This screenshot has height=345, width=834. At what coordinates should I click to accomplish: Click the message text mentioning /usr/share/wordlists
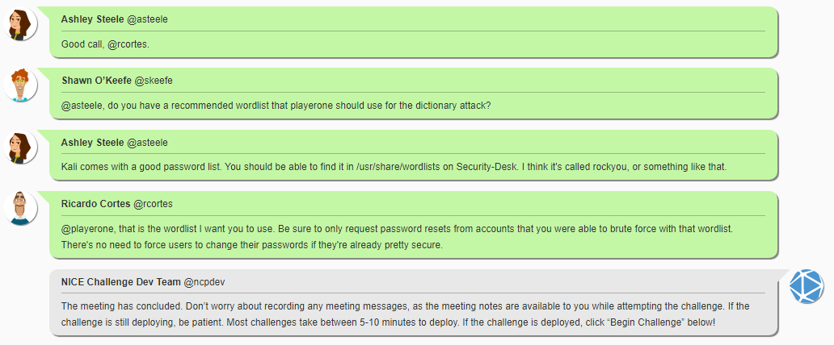click(395, 168)
